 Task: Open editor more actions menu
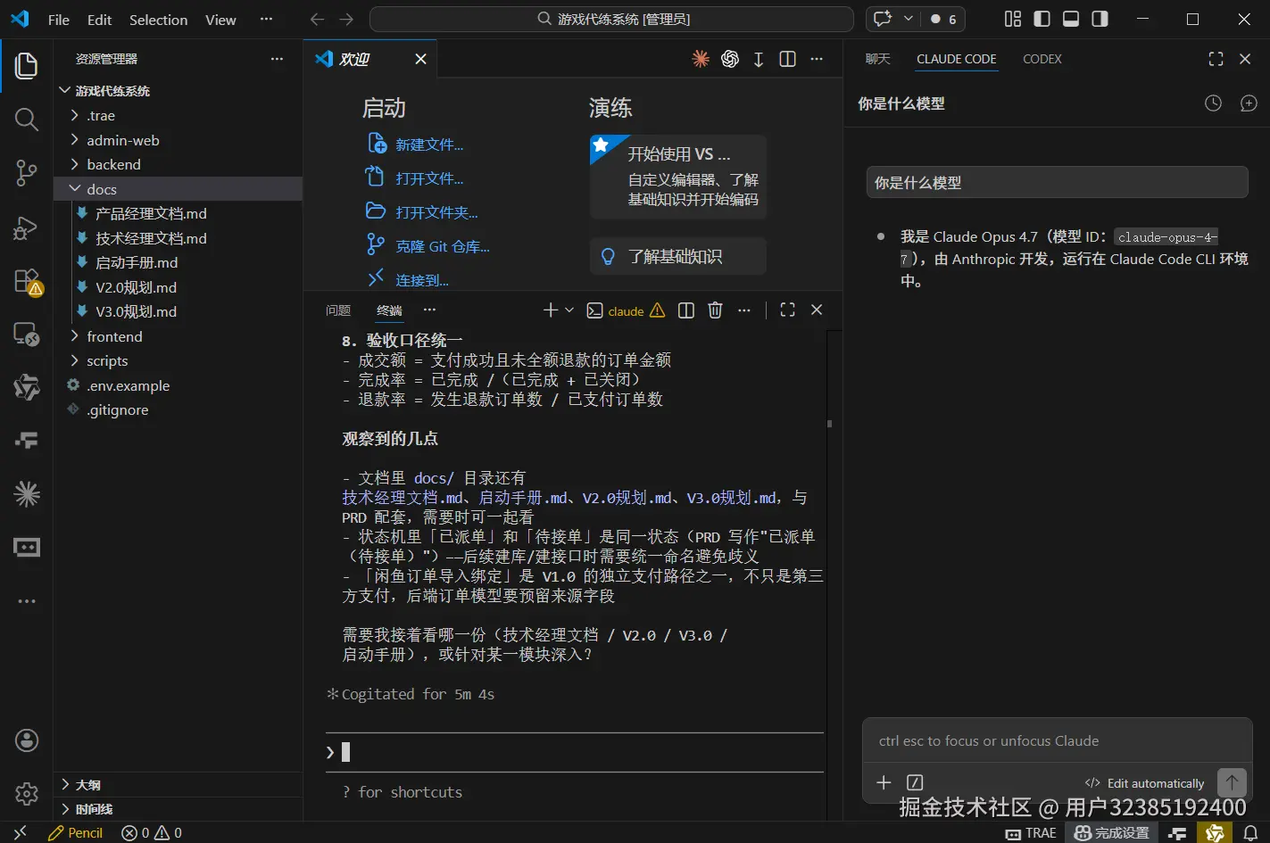pyautogui.click(x=817, y=59)
